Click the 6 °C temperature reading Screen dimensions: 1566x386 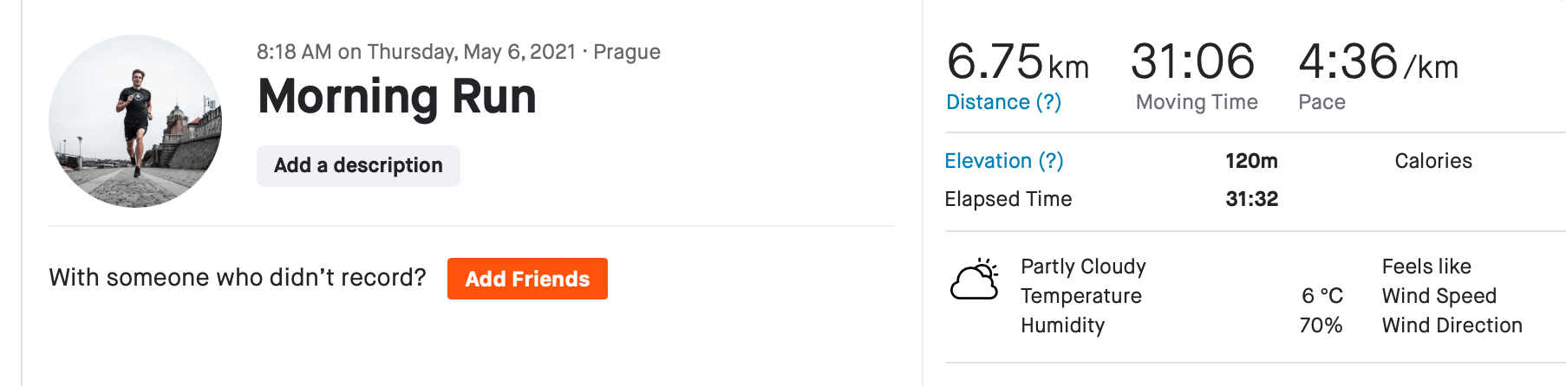pos(1321,296)
